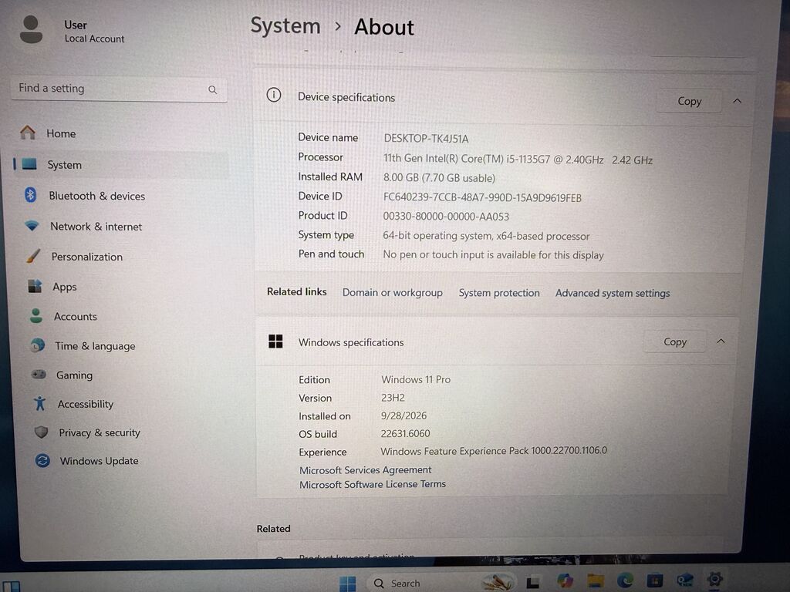The height and width of the screenshot is (592, 790).
Task: Click the Version value 23H2
Action: pos(393,398)
